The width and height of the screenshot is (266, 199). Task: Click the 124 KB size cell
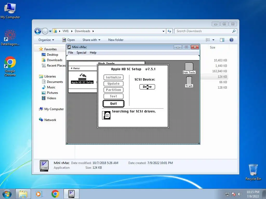click(x=222, y=77)
